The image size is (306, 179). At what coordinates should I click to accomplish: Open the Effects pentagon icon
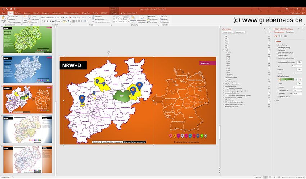280,36
